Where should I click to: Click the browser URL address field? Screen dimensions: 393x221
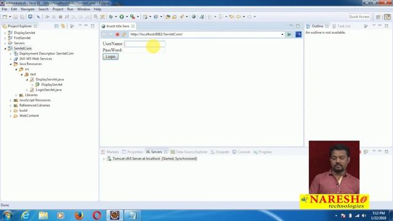tap(204, 34)
